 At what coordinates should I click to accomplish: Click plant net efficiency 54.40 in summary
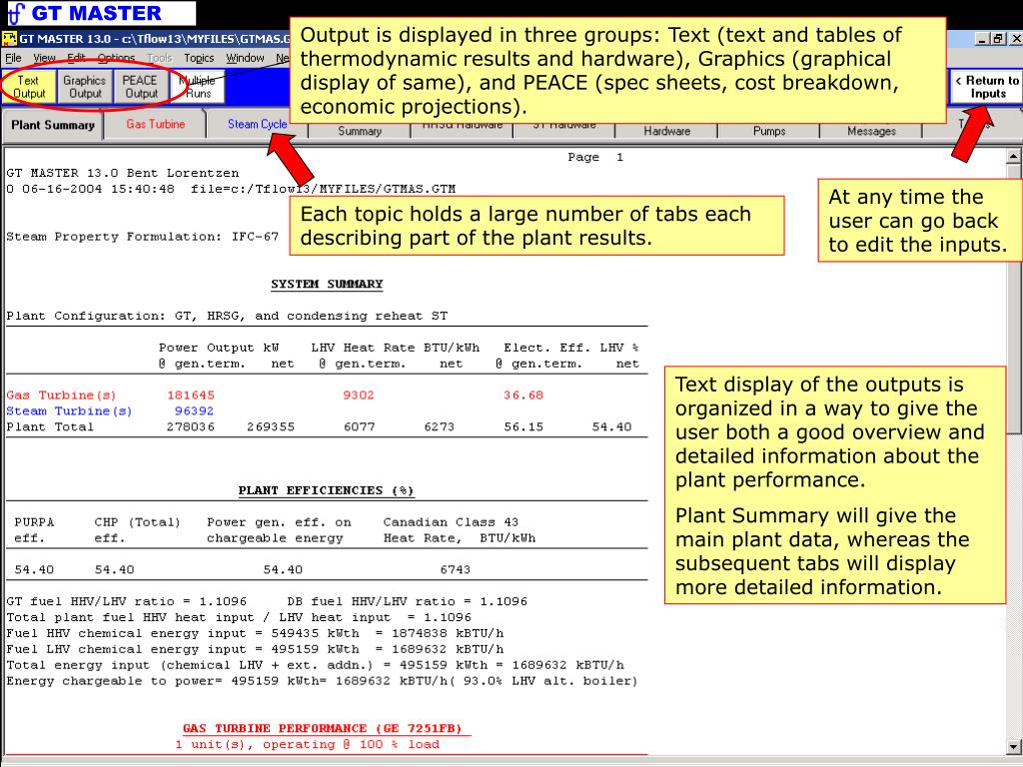(612, 427)
